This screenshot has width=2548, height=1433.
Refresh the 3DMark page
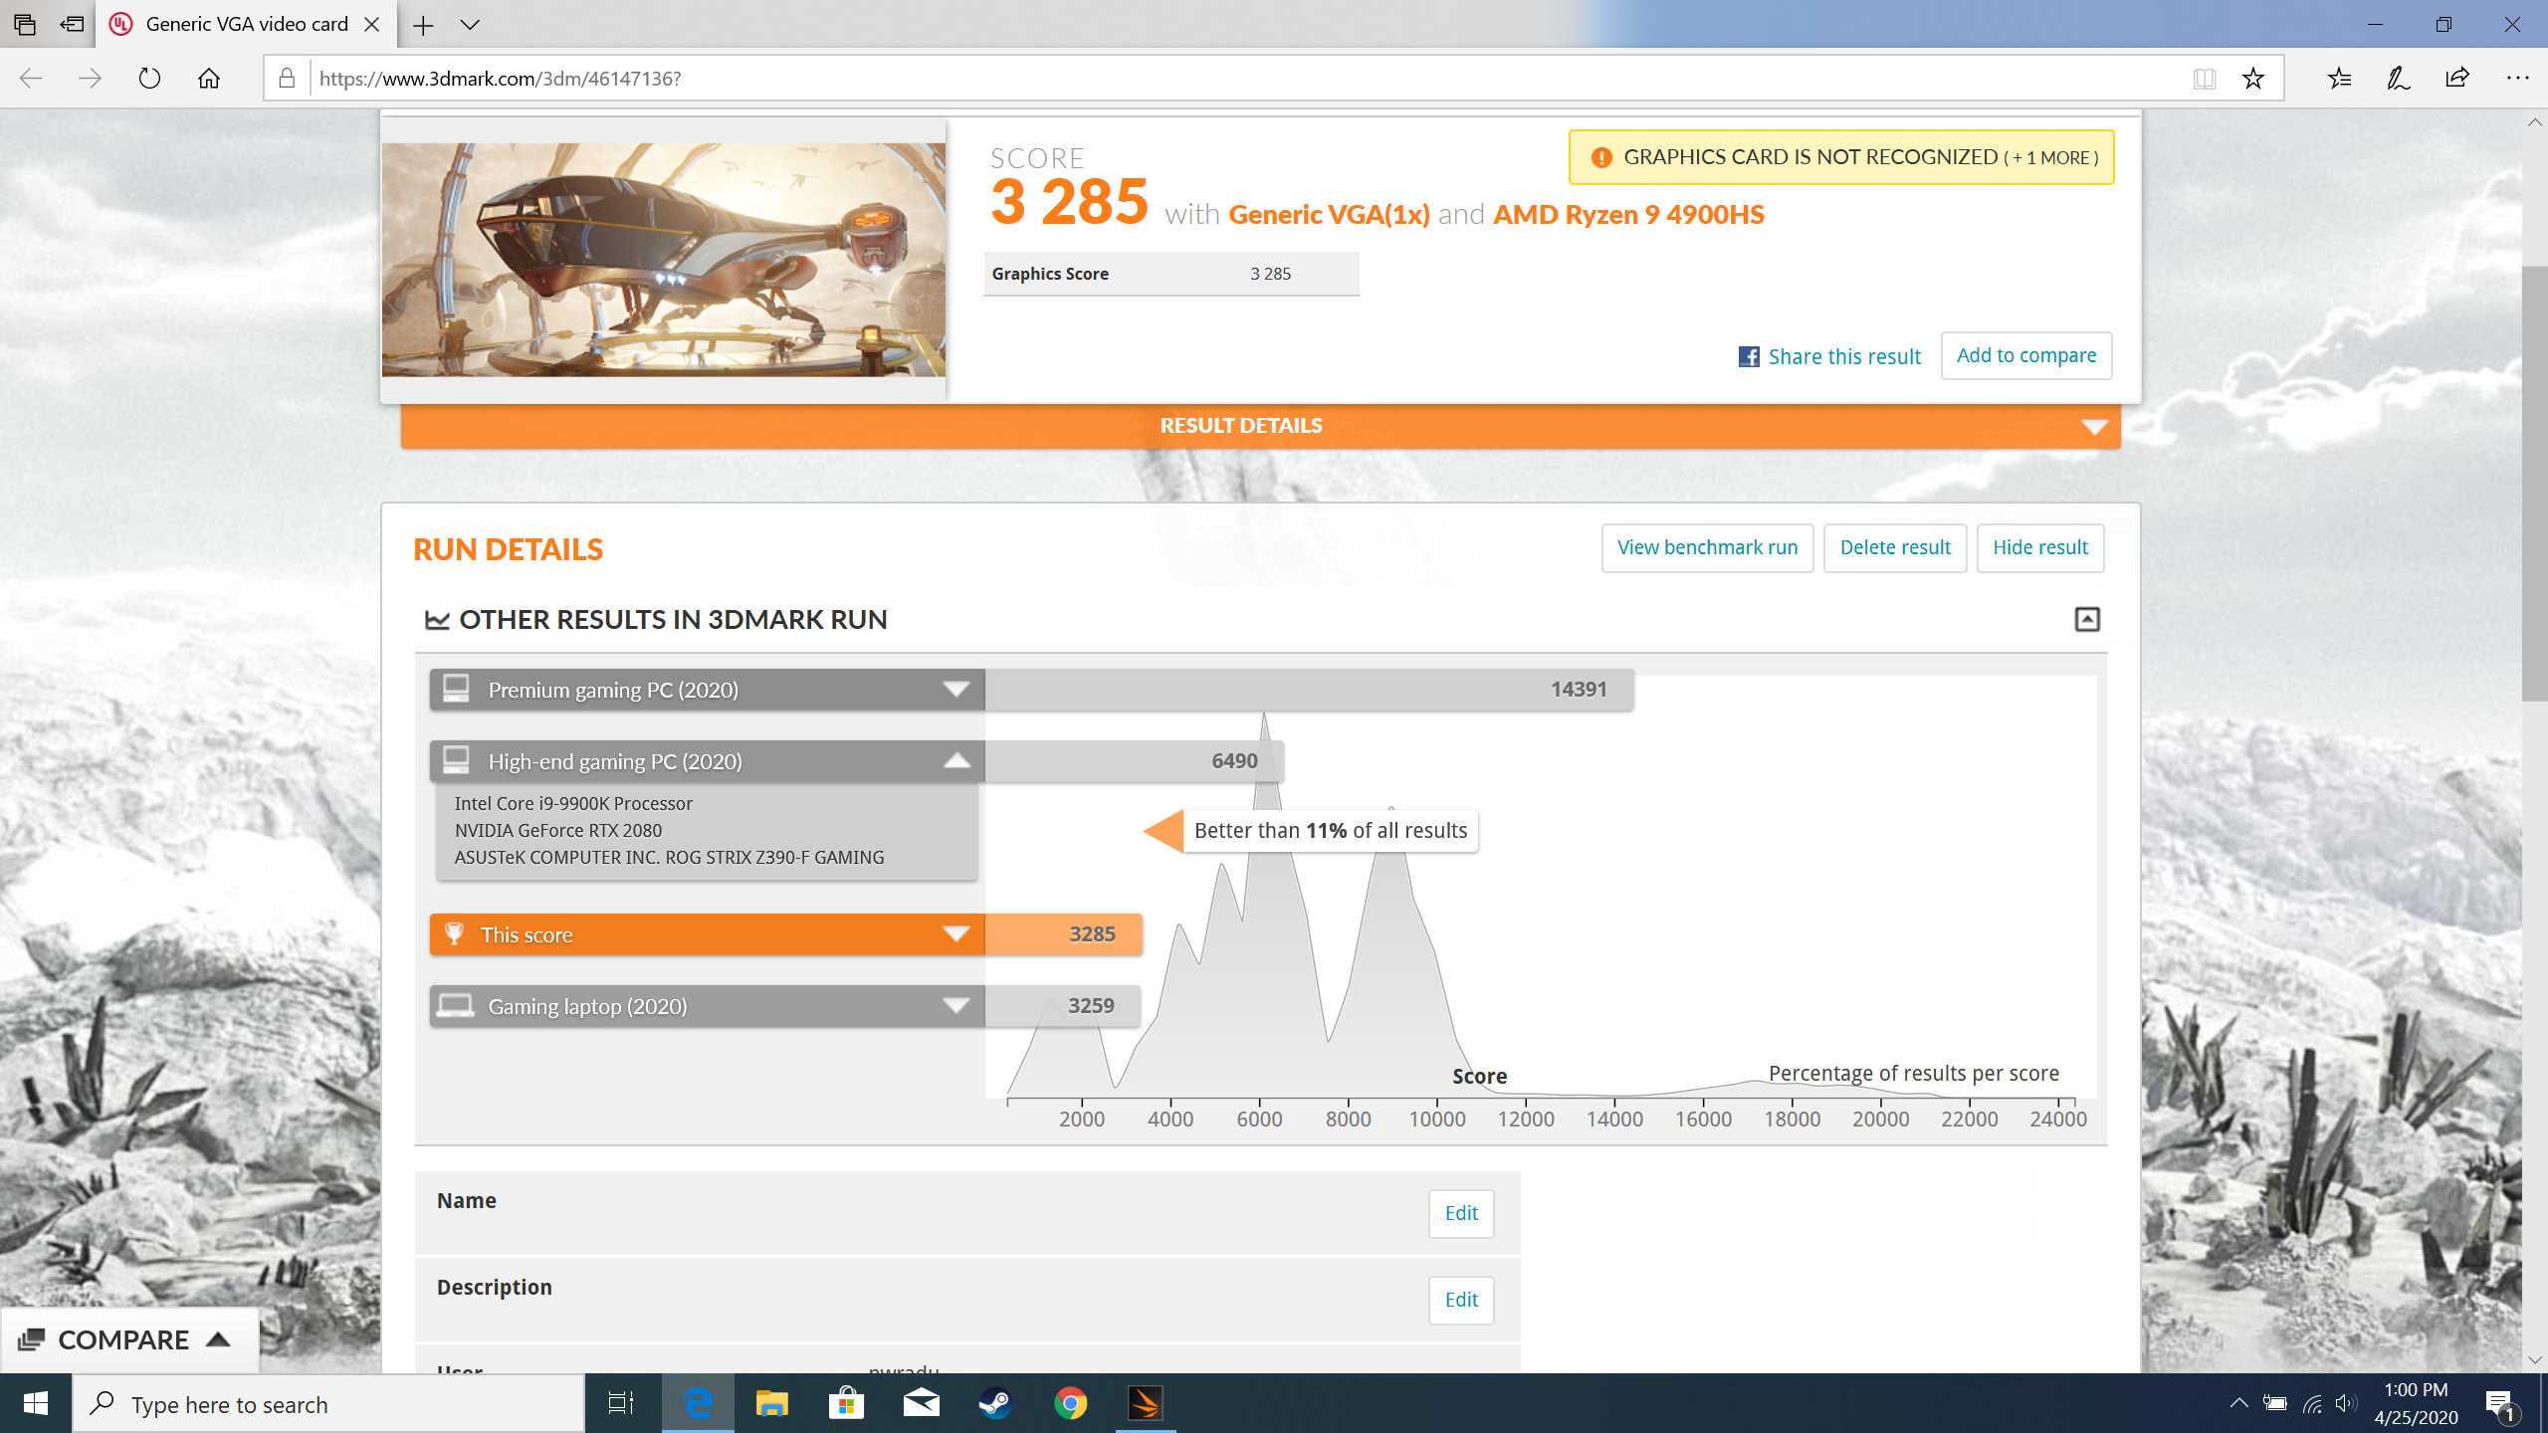click(149, 79)
